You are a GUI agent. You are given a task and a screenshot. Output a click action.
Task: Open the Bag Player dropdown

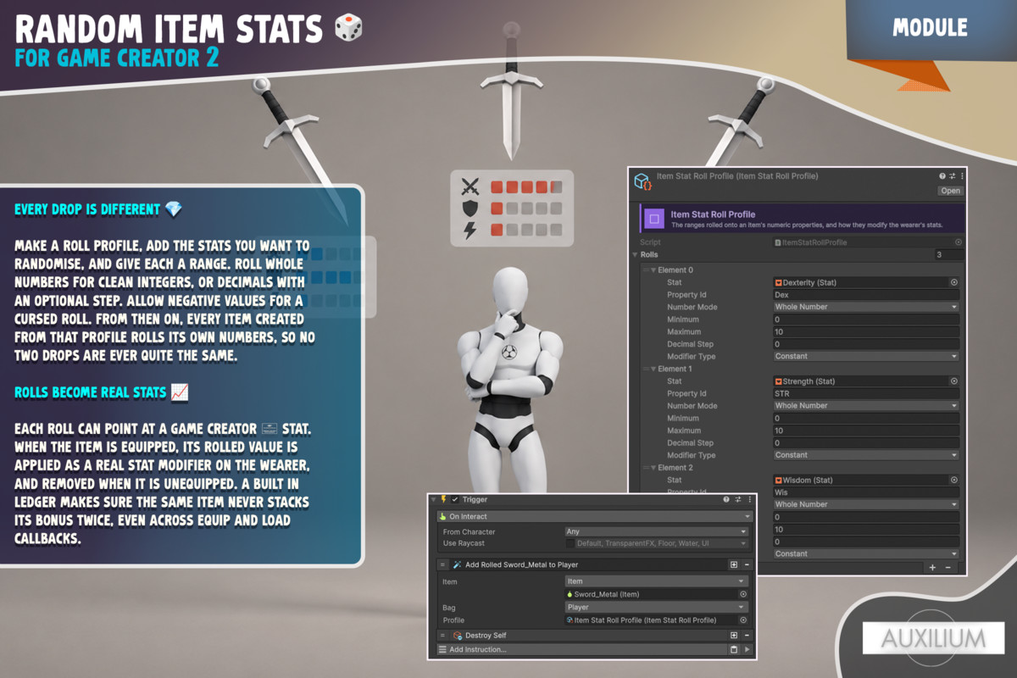tap(657, 607)
